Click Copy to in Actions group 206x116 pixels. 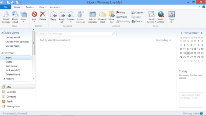click(x=137, y=13)
